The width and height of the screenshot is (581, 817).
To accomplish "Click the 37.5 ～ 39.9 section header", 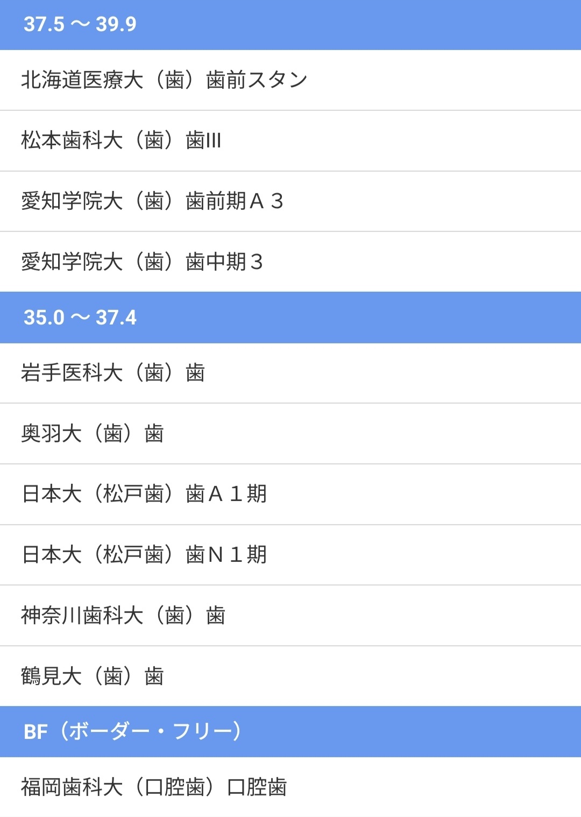I will [x=80, y=24].
